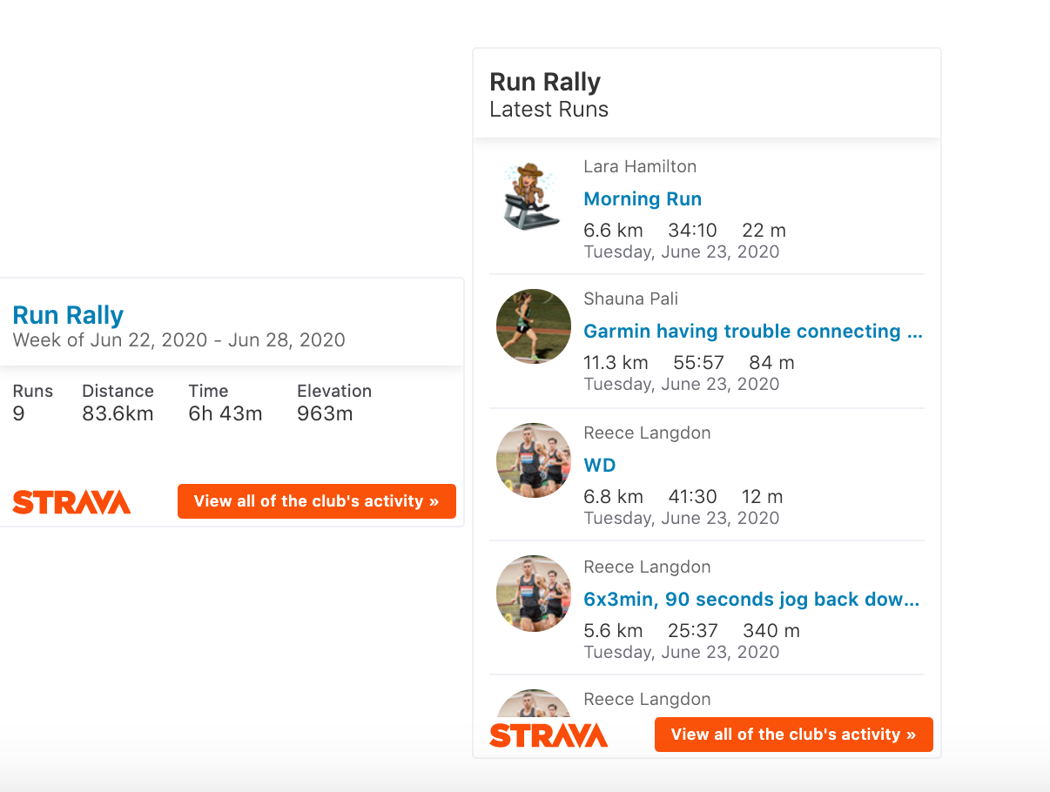Open the Garmin having trouble connecting activity
Viewport: 1050px width, 792px height.
click(x=752, y=331)
